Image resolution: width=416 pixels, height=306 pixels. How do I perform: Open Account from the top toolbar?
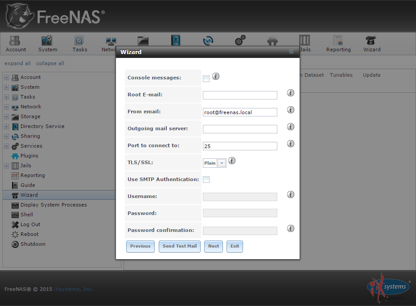(16, 44)
